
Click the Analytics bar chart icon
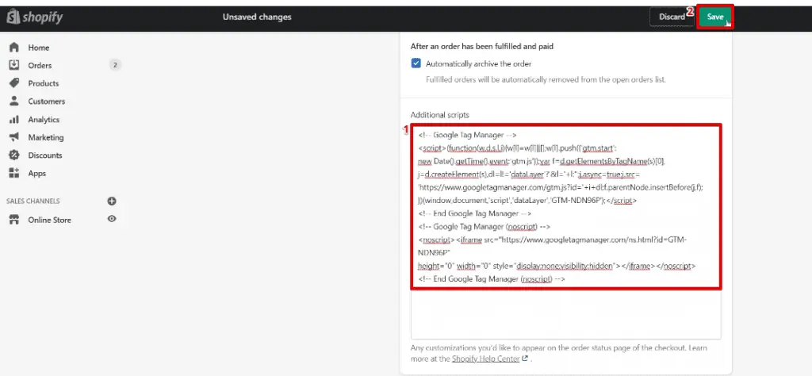pyautogui.click(x=14, y=119)
